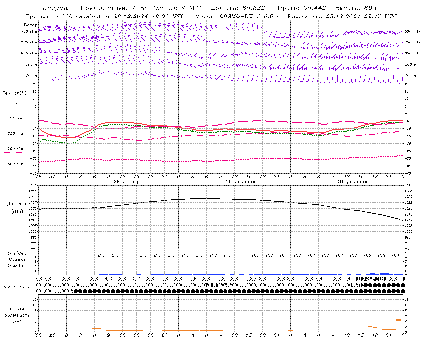This screenshot has height=338, width=422.
Task: Click the Давление pressure panel label
Action: (17, 204)
